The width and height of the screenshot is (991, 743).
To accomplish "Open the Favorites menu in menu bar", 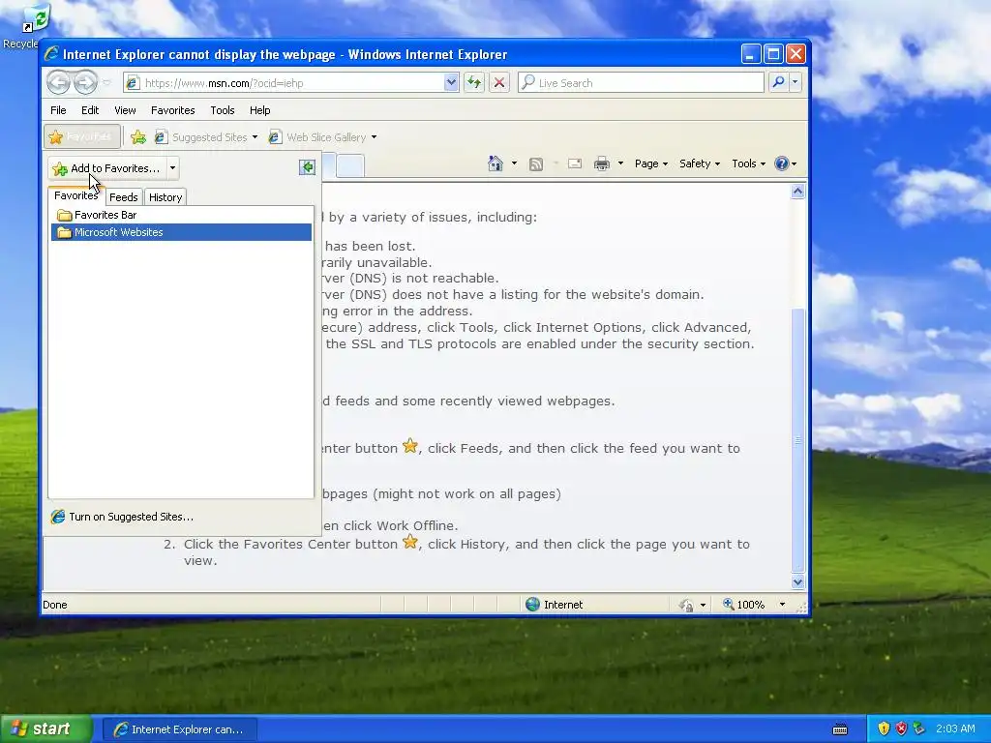I will (x=172, y=110).
